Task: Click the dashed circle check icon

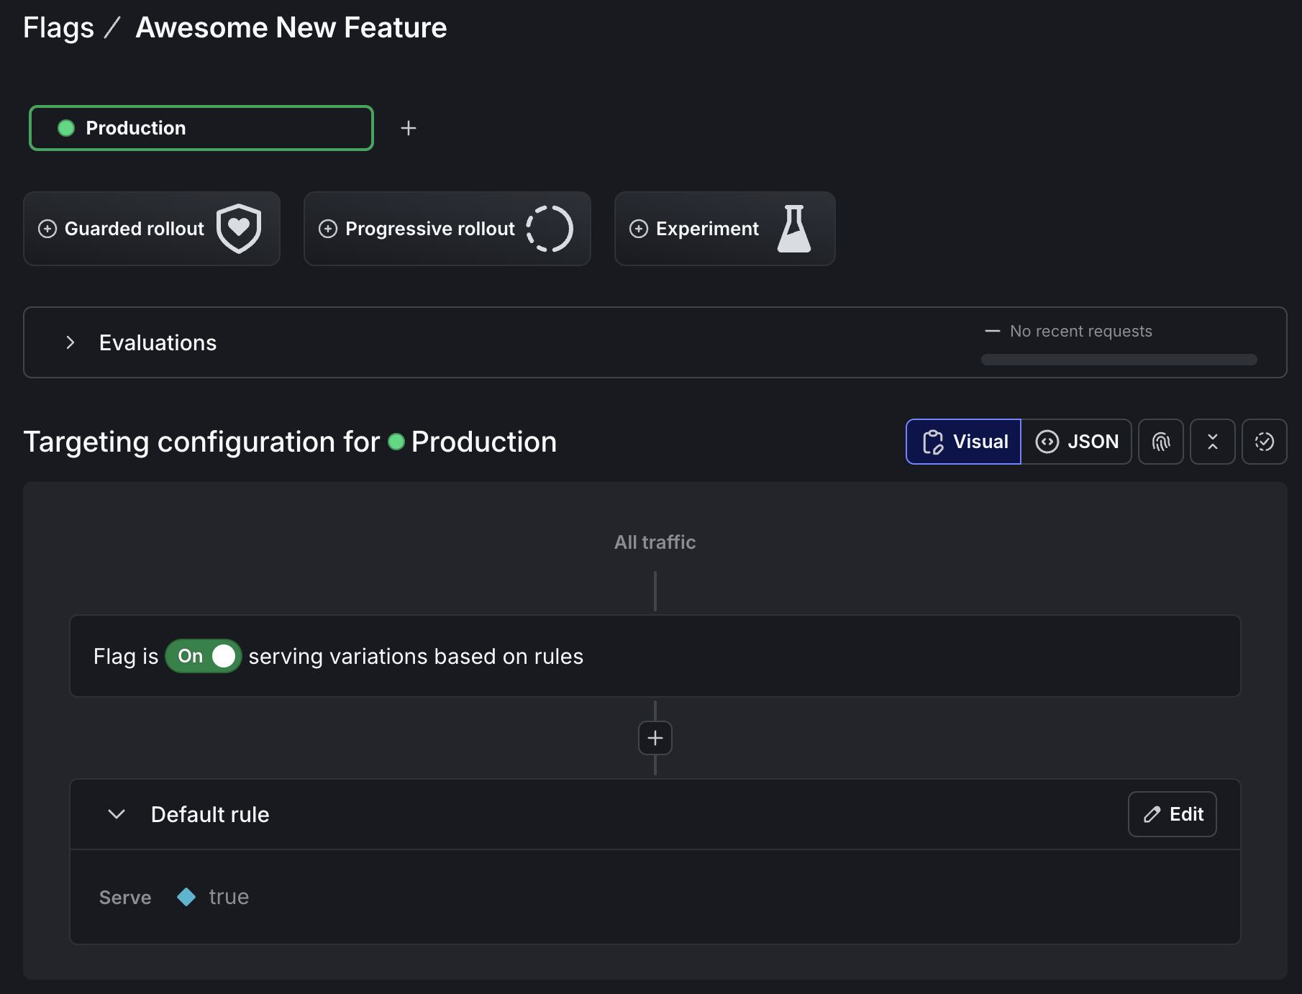Action: pos(1264,441)
